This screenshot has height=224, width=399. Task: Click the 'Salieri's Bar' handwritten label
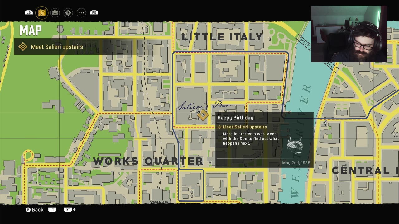204,105
